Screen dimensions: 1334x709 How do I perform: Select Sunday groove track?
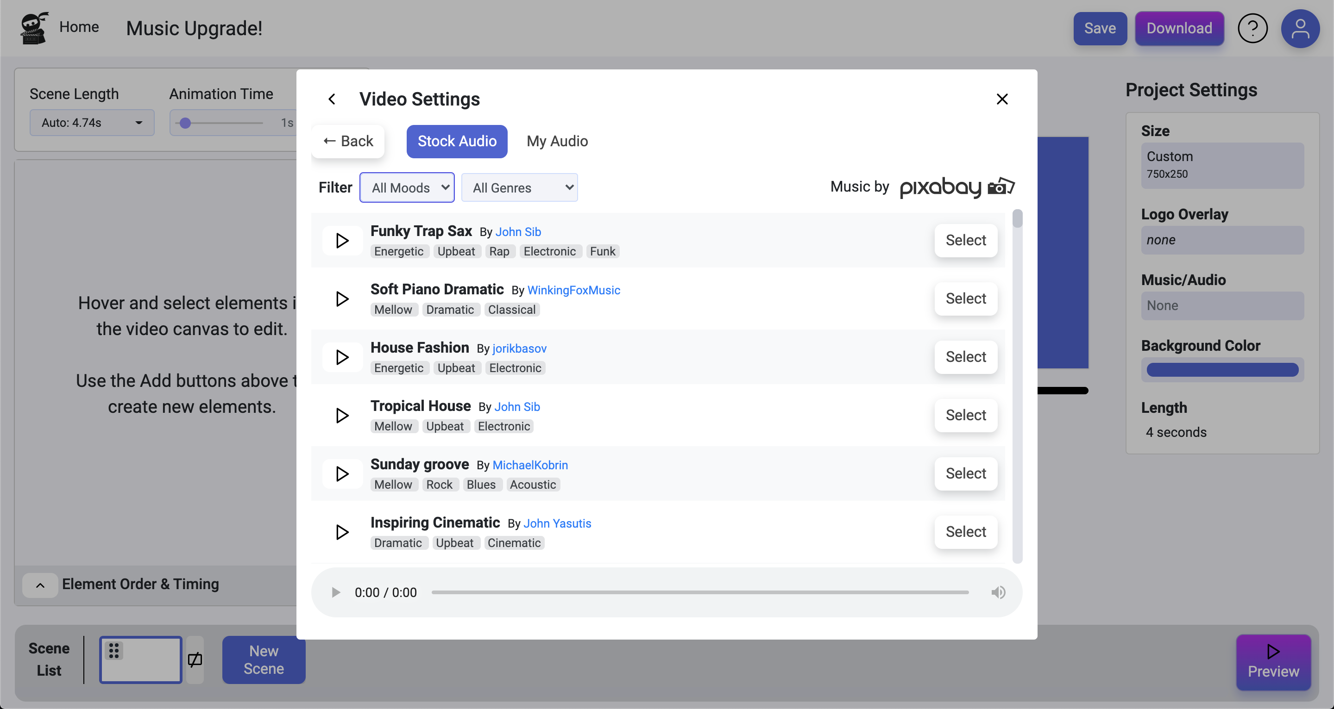click(x=965, y=473)
